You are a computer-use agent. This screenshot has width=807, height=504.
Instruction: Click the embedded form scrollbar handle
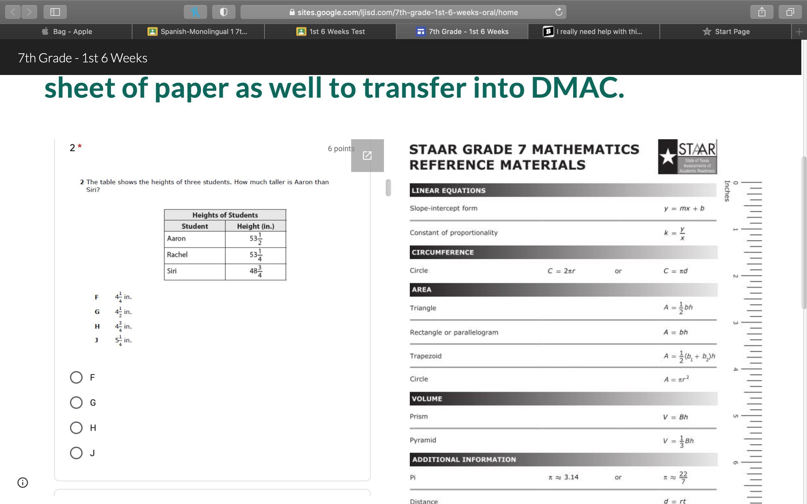(x=388, y=188)
